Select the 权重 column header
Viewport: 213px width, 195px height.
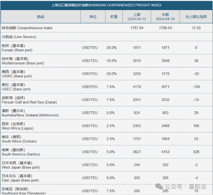click(x=114, y=17)
